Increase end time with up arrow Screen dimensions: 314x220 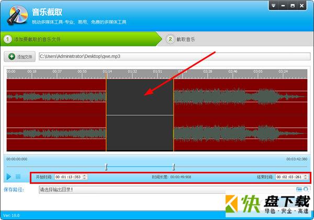pos(306,175)
